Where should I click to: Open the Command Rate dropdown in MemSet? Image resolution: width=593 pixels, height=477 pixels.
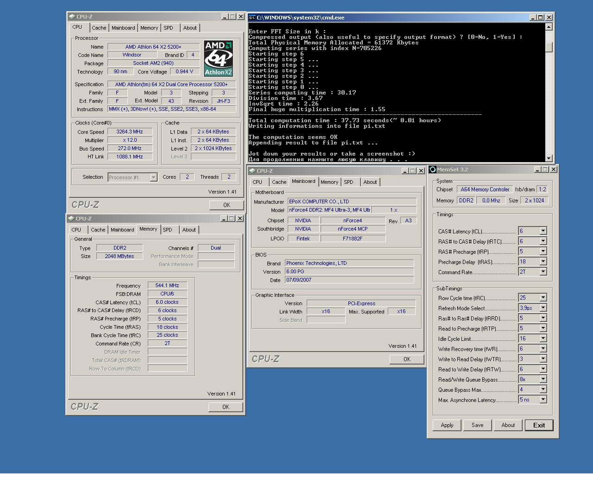(x=543, y=271)
